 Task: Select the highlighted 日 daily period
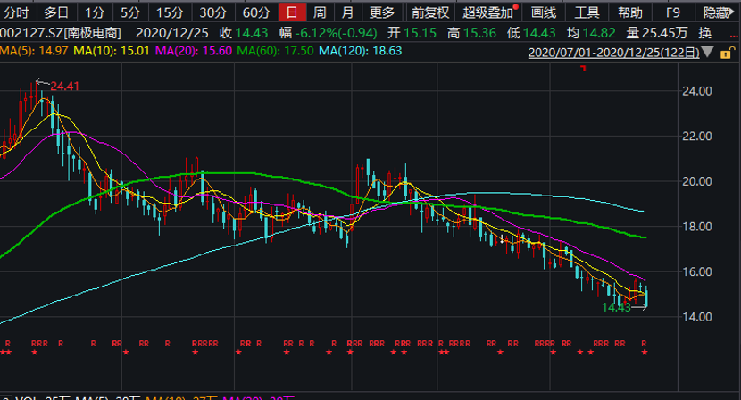click(x=291, y=12)
